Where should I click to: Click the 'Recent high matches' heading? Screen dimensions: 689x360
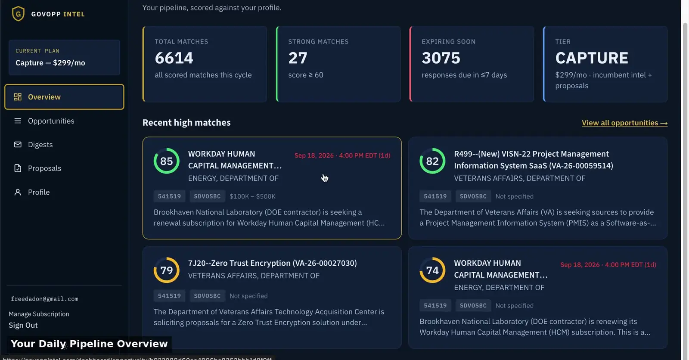[x=186, y=123]
